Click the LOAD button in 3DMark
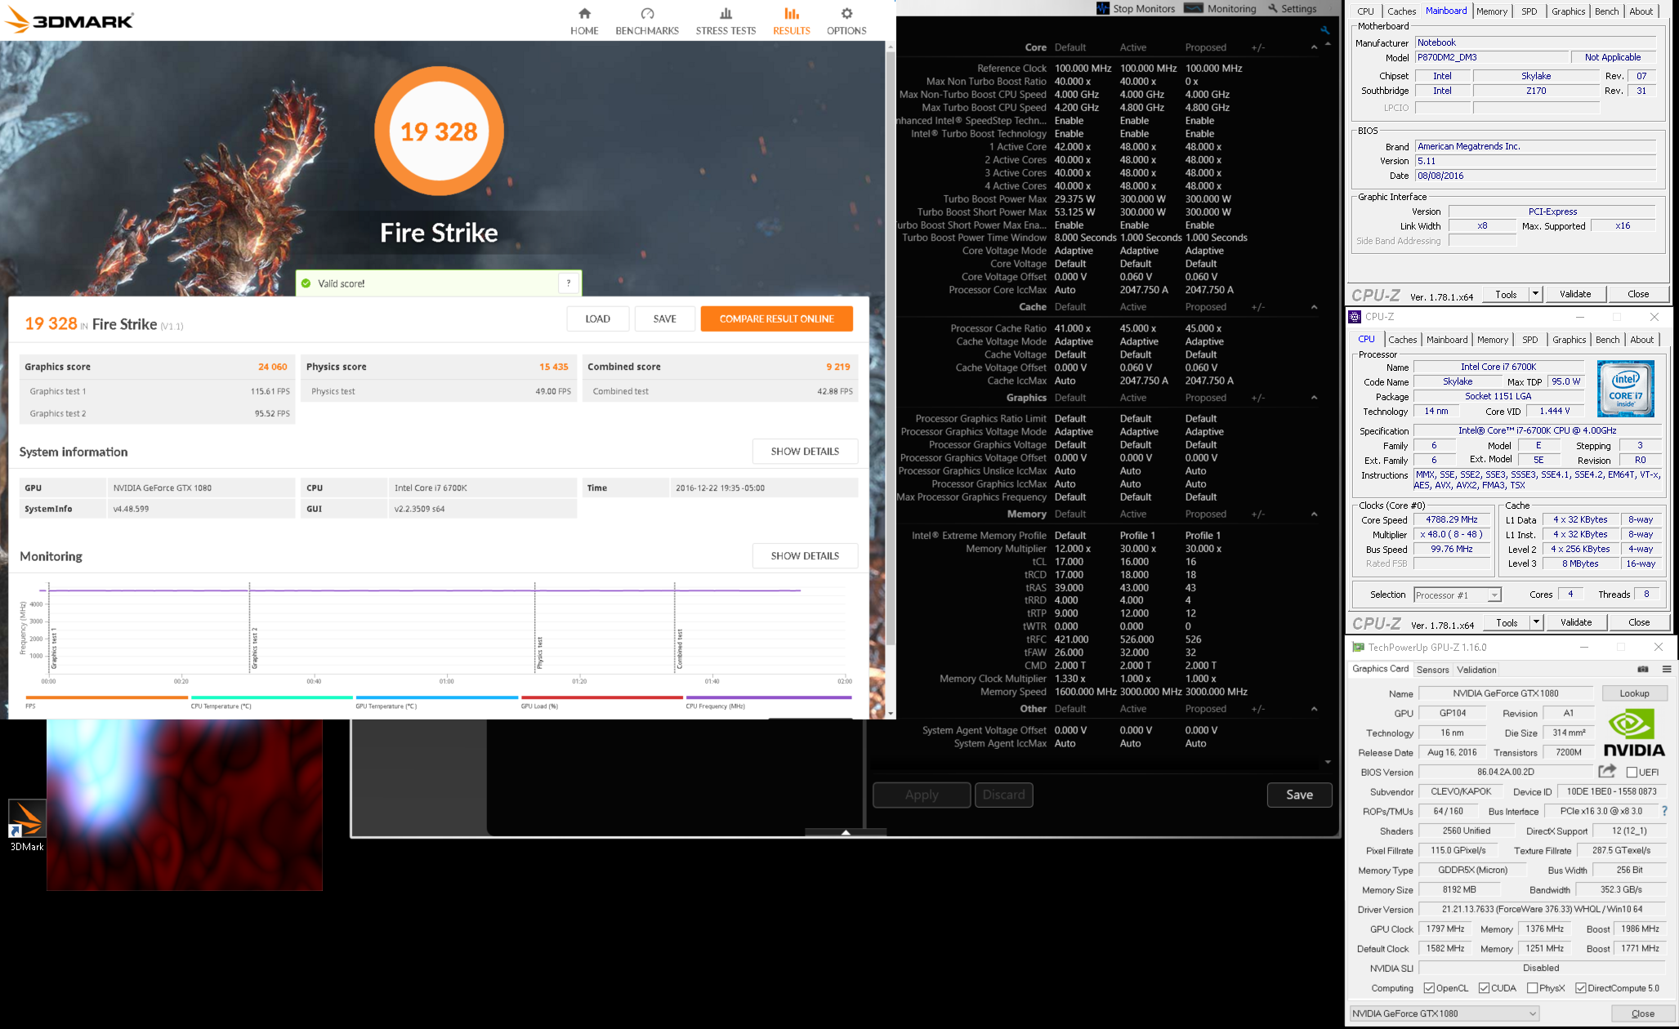The width and height of the screenshot is (1679, 1029). click(x=597, y=318)
